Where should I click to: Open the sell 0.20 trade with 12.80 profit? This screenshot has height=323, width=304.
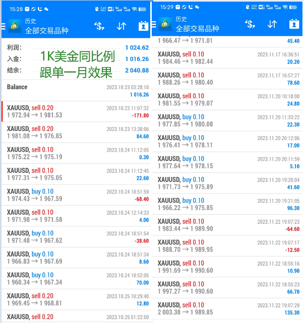click(x=76, y=299)
